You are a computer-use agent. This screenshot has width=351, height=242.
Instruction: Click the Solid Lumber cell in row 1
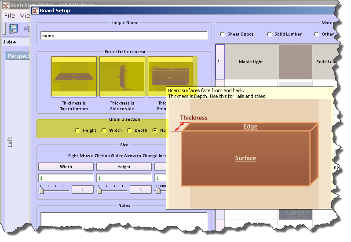coord(325,62)
